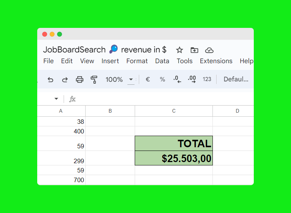Image resolution: width=291 pixels, height=213 pixels.
Task: Open the Default font dropdown
Action: [236, 79]
